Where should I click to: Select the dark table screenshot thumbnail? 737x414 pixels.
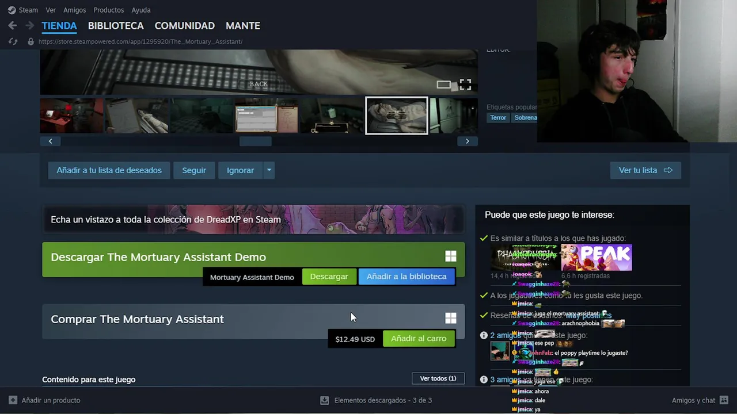point(332,116)
